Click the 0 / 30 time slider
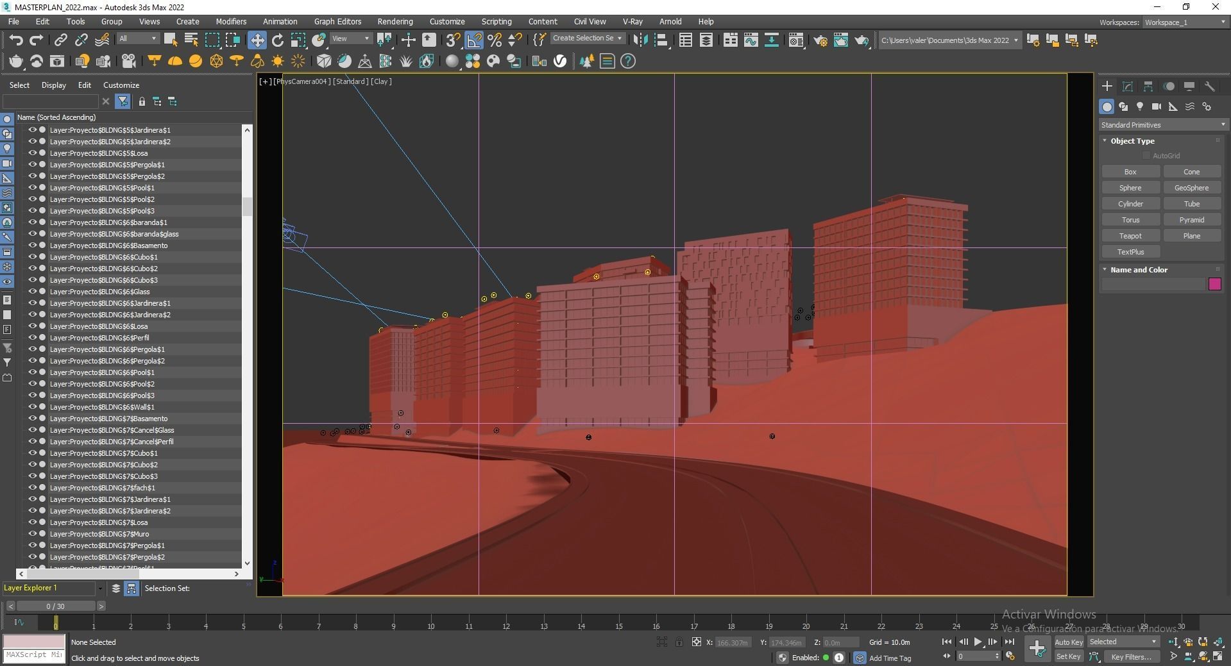The width and height of the screenshot is (1231, 666). pos(56,606)
